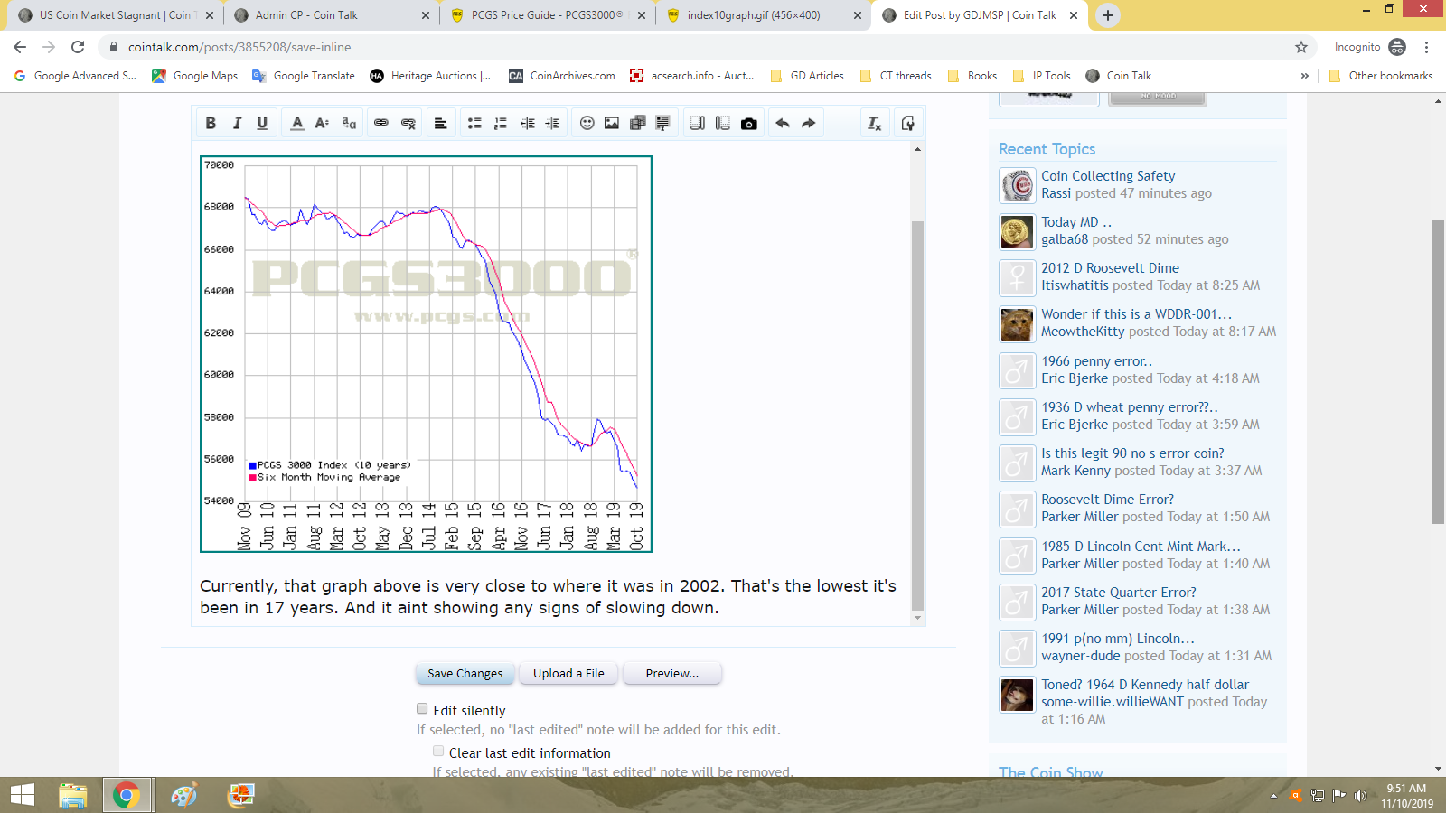This screenshot has height=813, width=1446.
Task: Click the editor scrollbar's down arrow
Action: [x=917, y=618]
